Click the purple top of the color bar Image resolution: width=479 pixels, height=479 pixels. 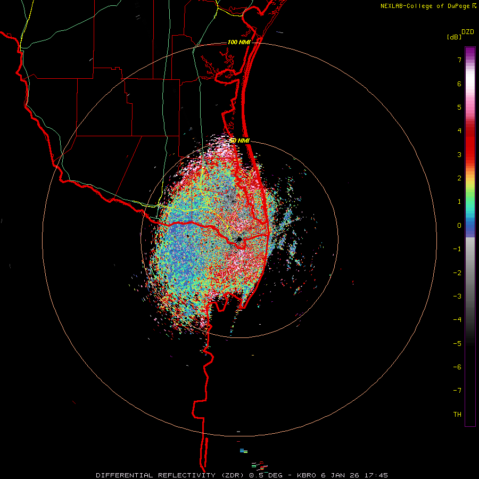(470, 52)
